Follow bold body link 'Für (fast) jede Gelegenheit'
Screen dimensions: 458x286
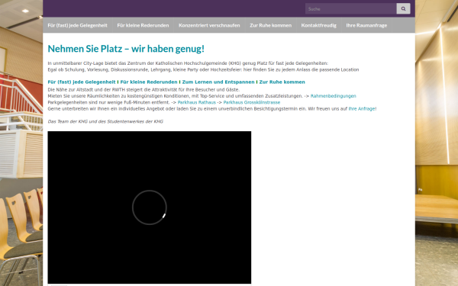coord(82,82)
